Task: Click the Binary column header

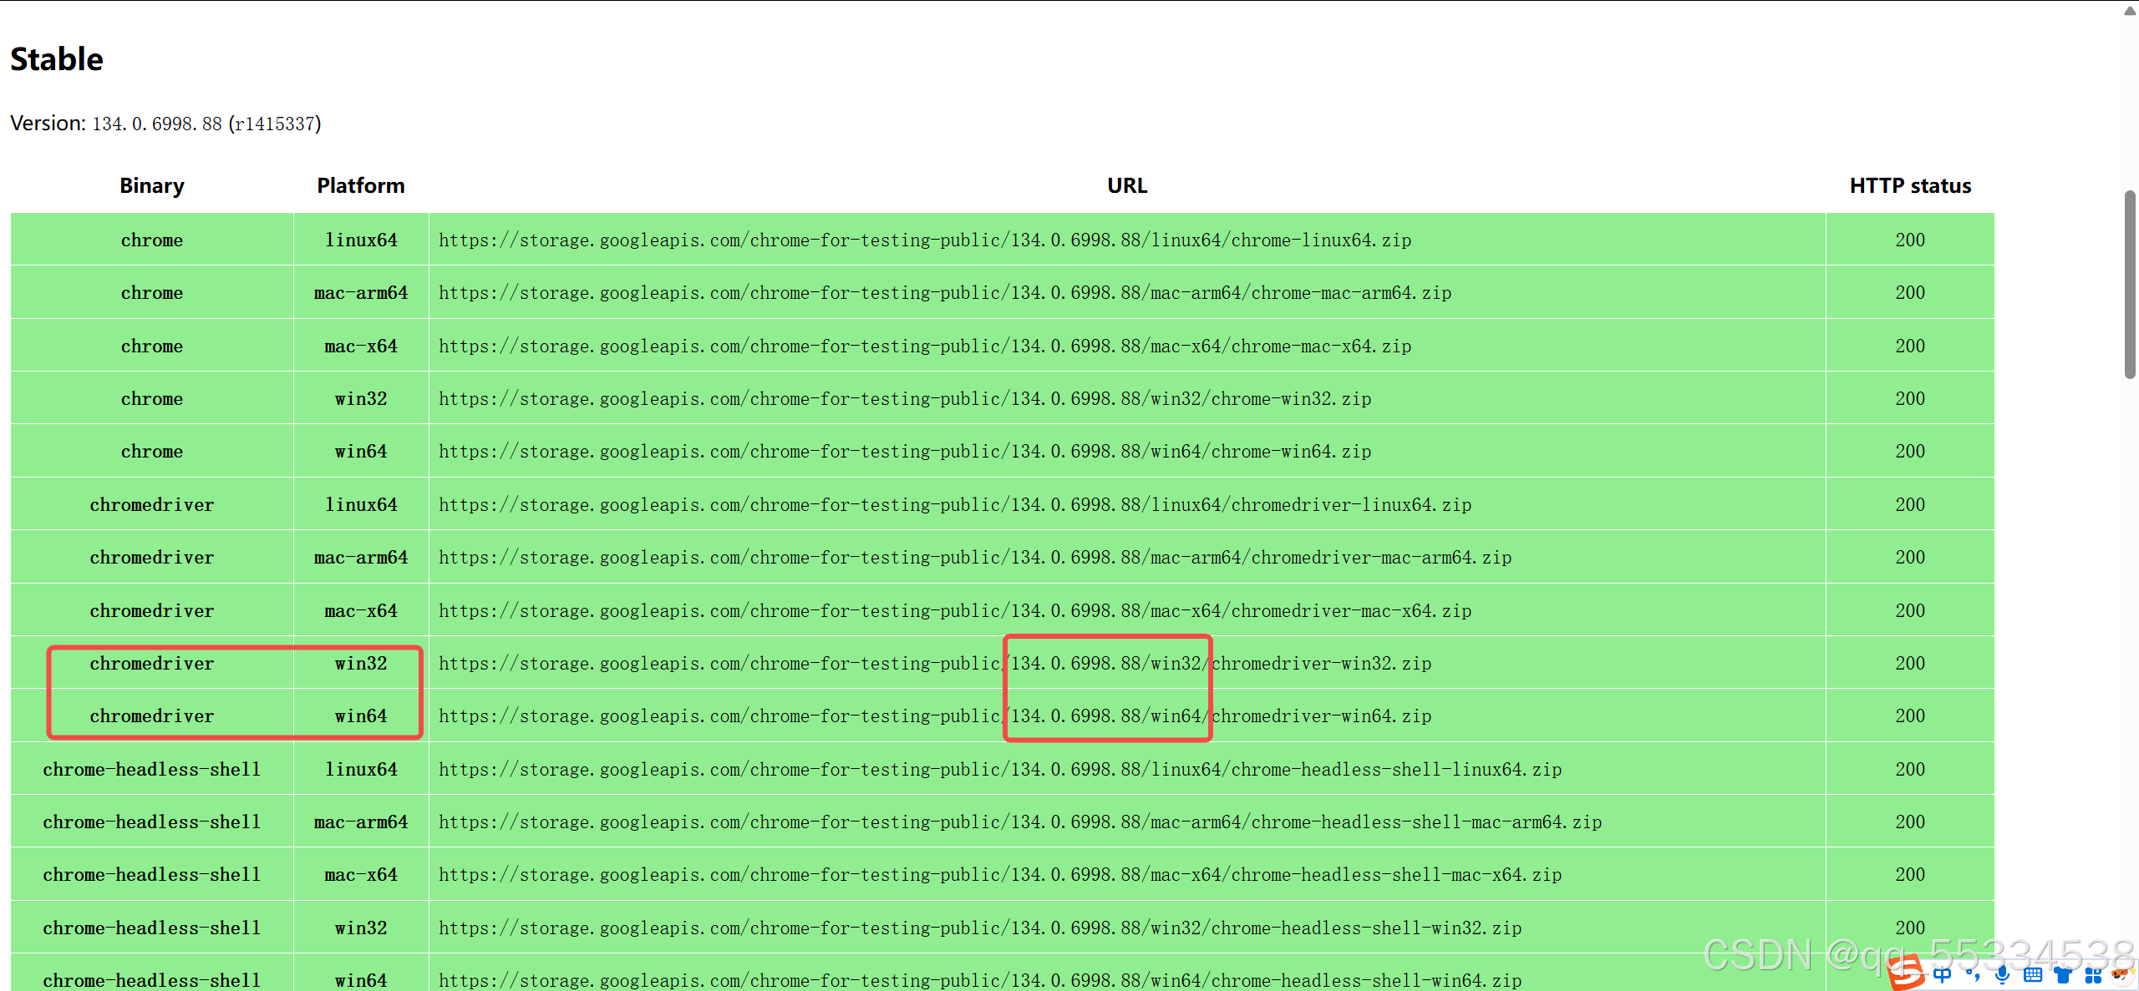Action: tap(152, 185)
